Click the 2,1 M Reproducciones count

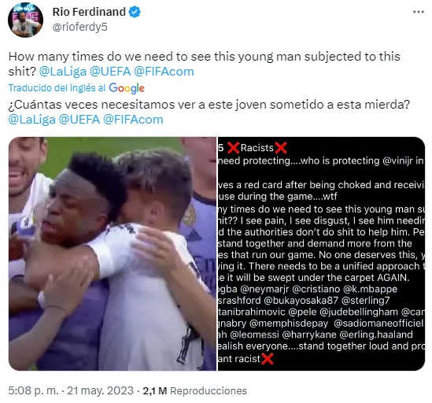click(194, 390)
